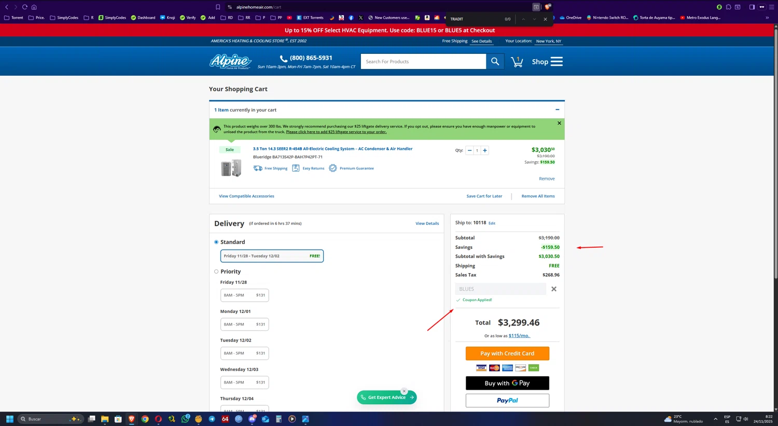The width and height of the screenshot is (778, 426).
Task: Open File Explorer from taskbar
Action: [104, 419]
